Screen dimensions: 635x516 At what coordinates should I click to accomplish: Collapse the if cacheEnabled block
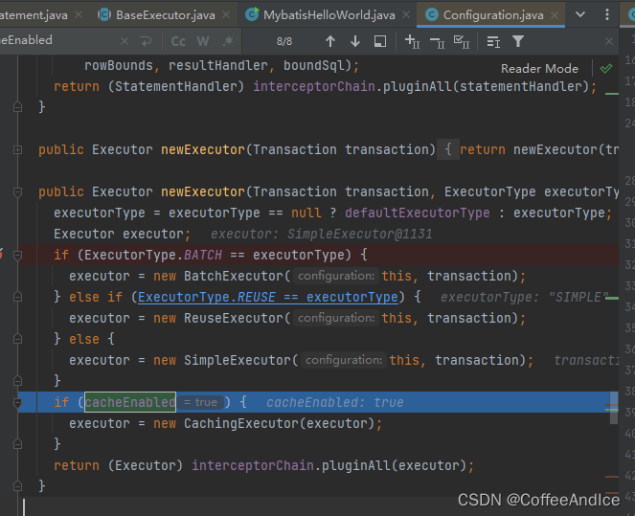(17, 403)
